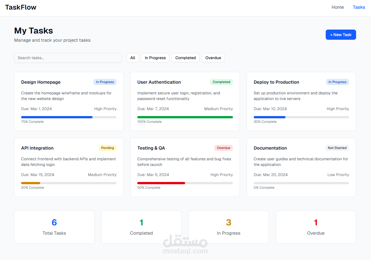Click "Manage and track your project tasks"
Screen dimensions: 371x260
click(52, 40)
